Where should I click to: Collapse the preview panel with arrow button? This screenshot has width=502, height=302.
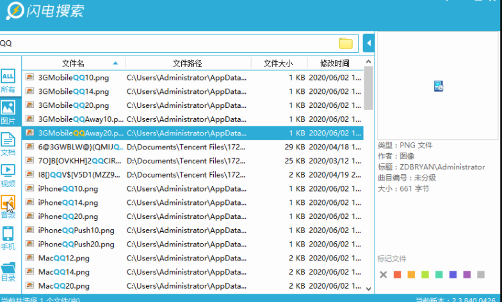[x=368, y=43]
